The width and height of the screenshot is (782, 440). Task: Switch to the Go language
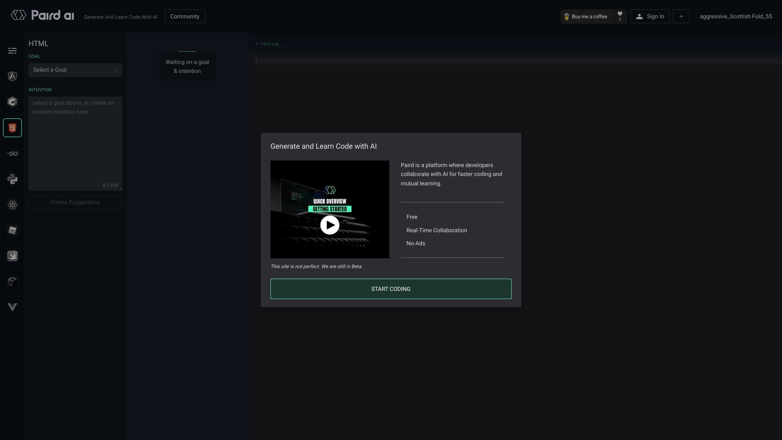click(x=12, y=154)
